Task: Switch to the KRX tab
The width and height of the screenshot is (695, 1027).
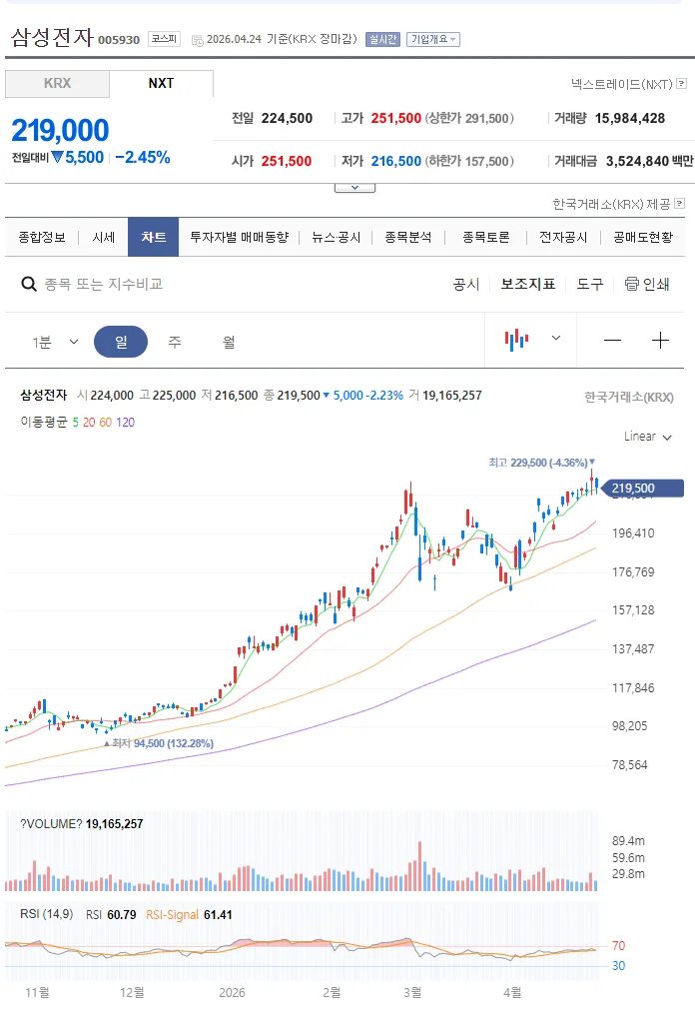Action: pyautogui.click(x=57, y=84)
